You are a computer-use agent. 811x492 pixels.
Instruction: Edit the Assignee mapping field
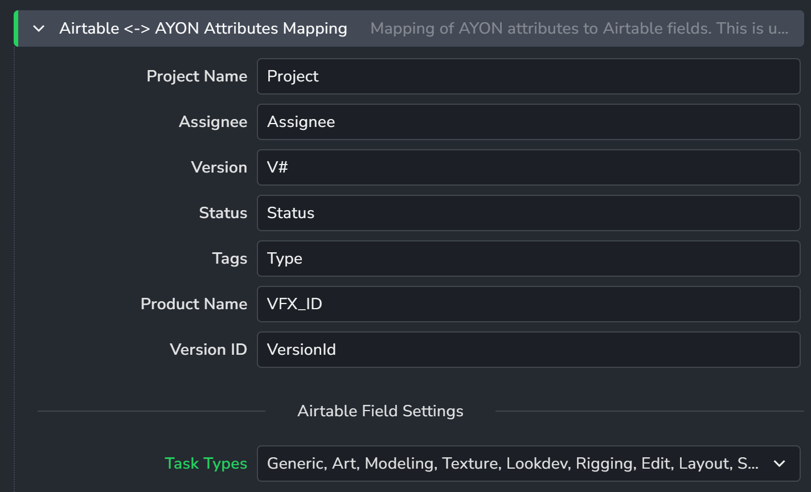click(x=529, y=122)
